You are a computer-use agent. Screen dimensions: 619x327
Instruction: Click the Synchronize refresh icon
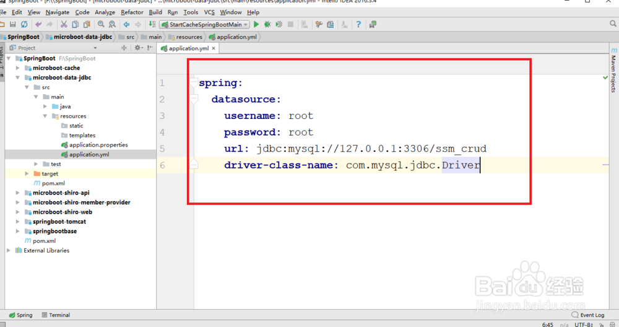24,25
